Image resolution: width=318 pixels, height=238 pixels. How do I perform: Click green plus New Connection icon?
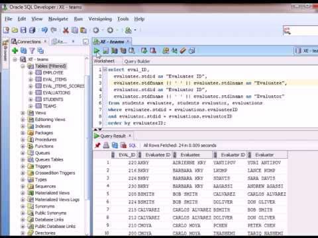click(x=15, y=51)
